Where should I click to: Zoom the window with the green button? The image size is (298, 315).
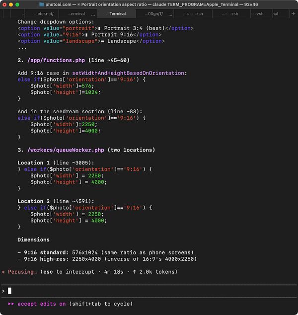point(17,4)
